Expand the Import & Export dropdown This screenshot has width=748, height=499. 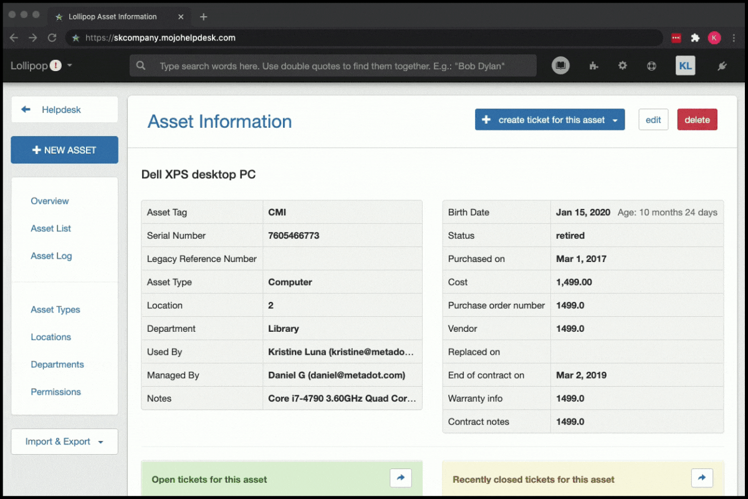point(64,442)
